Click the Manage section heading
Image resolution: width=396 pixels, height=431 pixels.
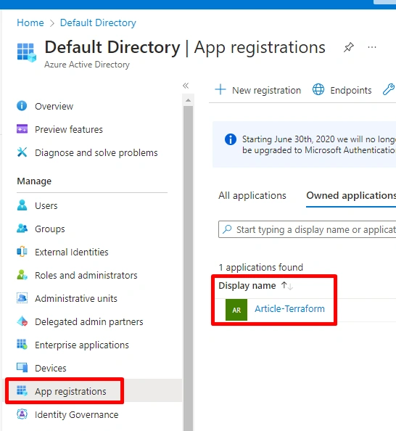[34, 181]
